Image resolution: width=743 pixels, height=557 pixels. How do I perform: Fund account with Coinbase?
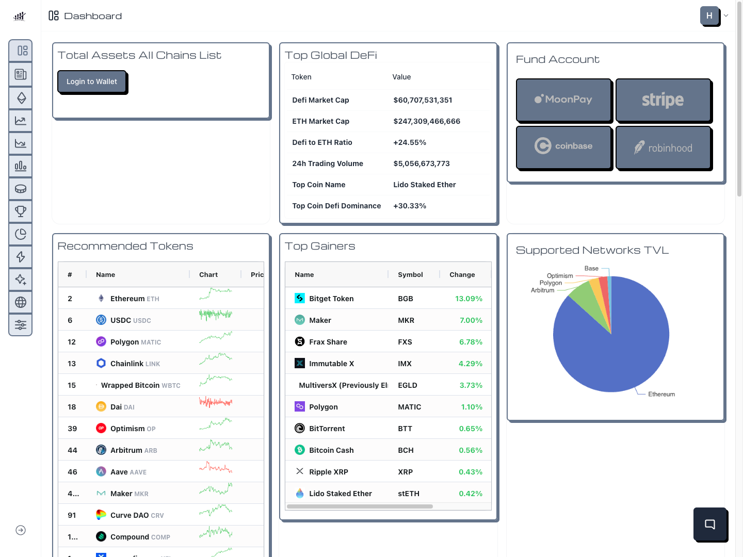tap(563, 147)
